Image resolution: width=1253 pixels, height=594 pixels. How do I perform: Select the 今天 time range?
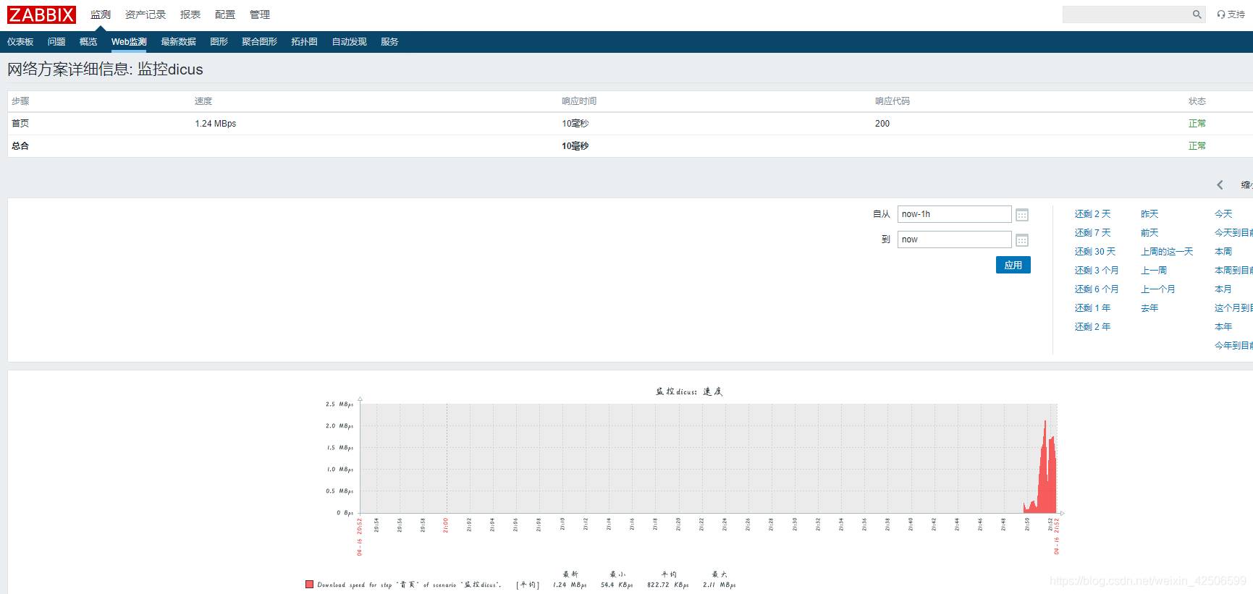[1223, 214]
